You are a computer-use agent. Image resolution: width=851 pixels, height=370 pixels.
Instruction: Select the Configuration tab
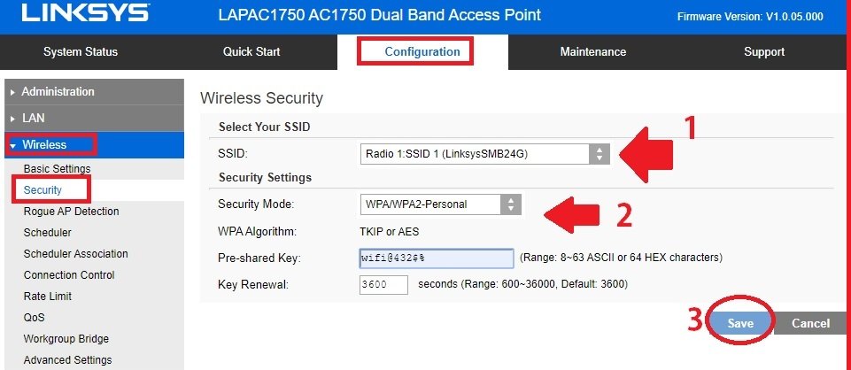pyautogui.click(x=422, y=52)
